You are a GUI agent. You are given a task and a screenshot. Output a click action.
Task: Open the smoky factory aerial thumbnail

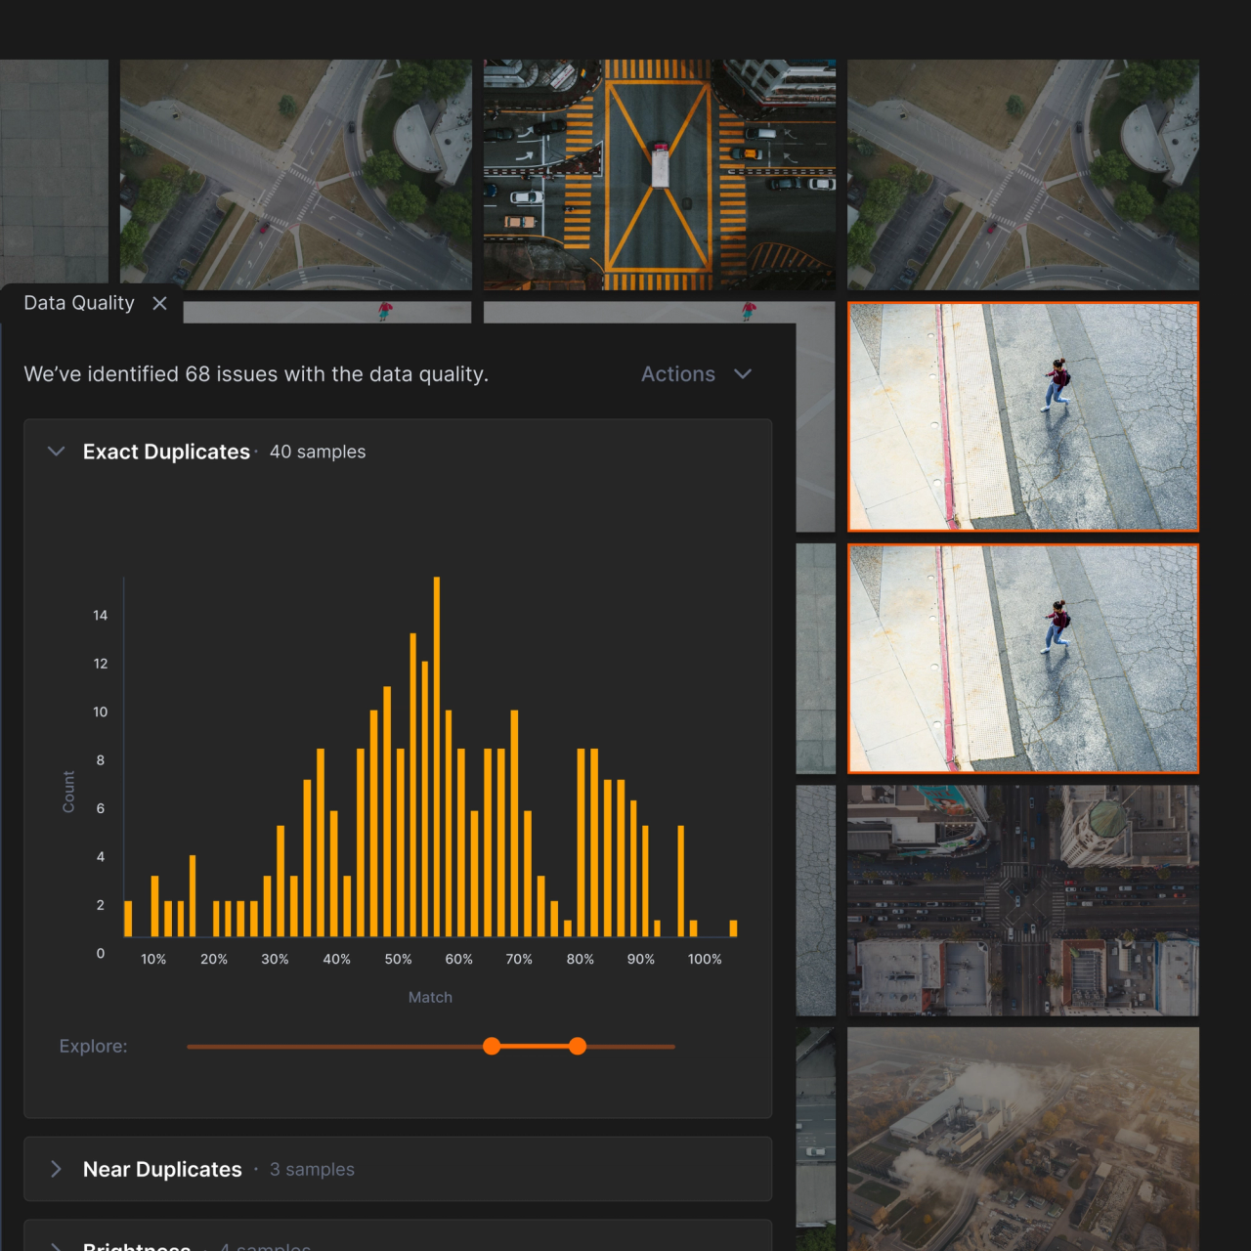1023,1139
